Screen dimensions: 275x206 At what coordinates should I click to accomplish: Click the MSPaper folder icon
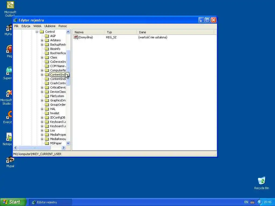click(47, 143)
